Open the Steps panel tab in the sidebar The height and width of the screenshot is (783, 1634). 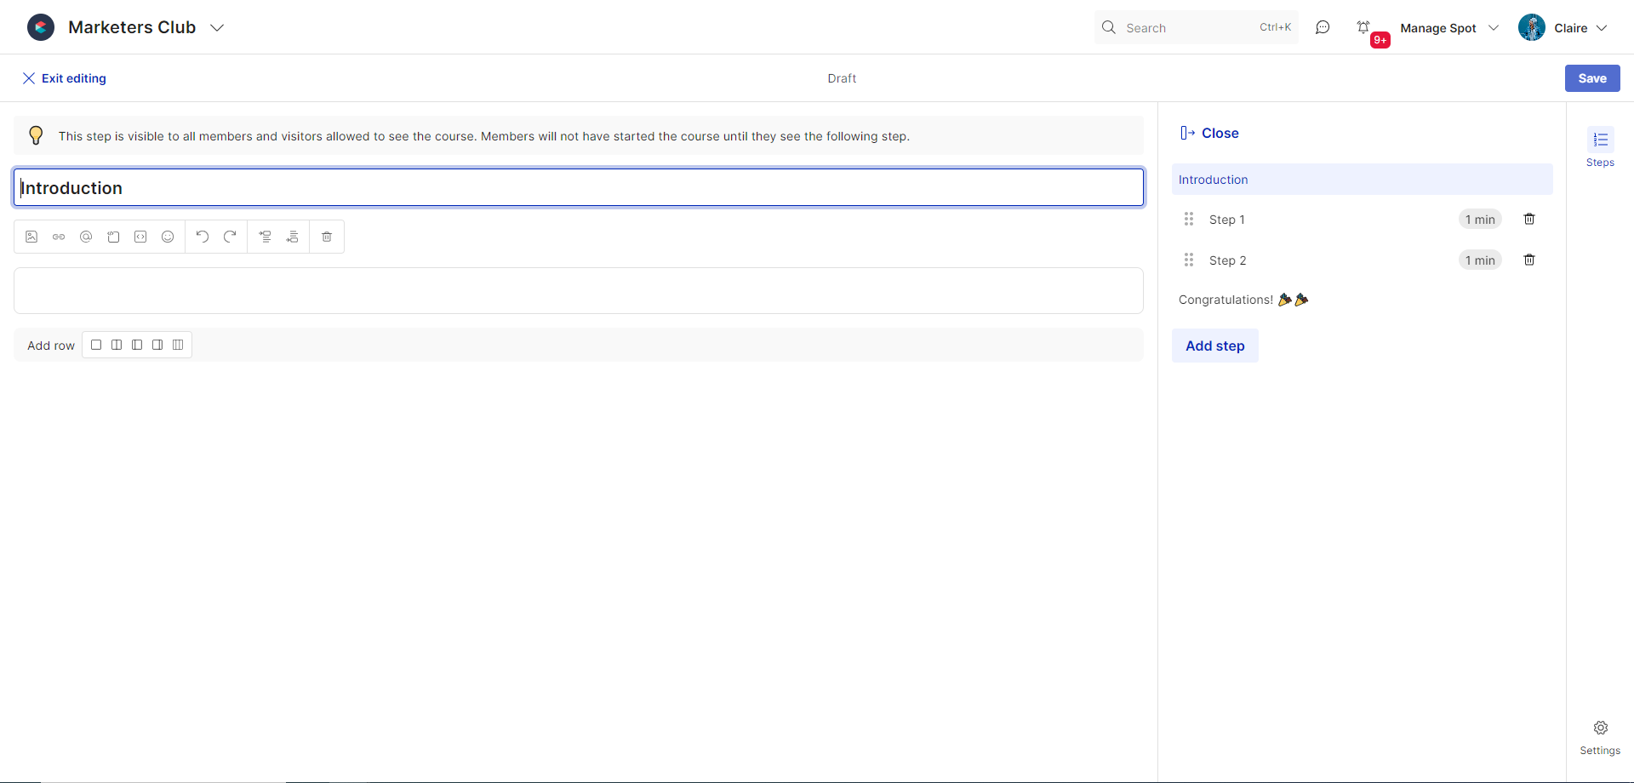(1600, 147)
